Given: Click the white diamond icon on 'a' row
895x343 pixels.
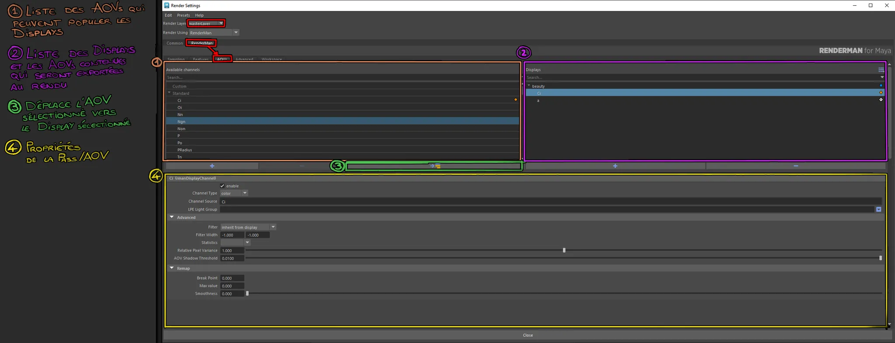Looking at the screenshot, I should click(881, 100).
